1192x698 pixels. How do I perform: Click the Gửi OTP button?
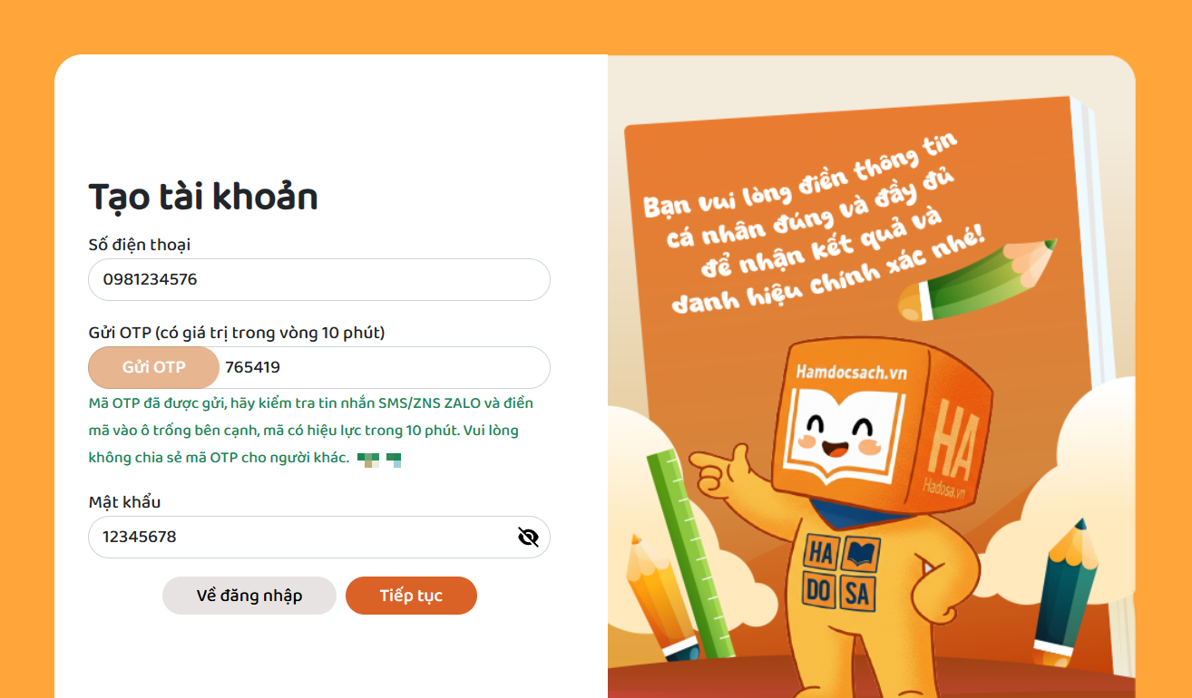[x=154, y=367]
